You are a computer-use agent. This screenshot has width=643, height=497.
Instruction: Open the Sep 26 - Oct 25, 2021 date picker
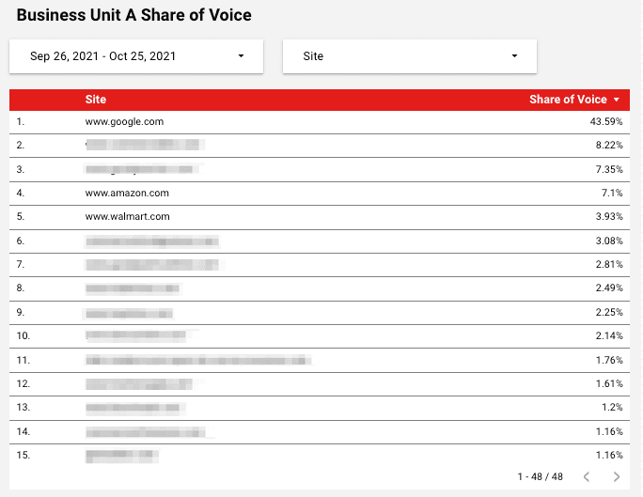tap(103, 56)
